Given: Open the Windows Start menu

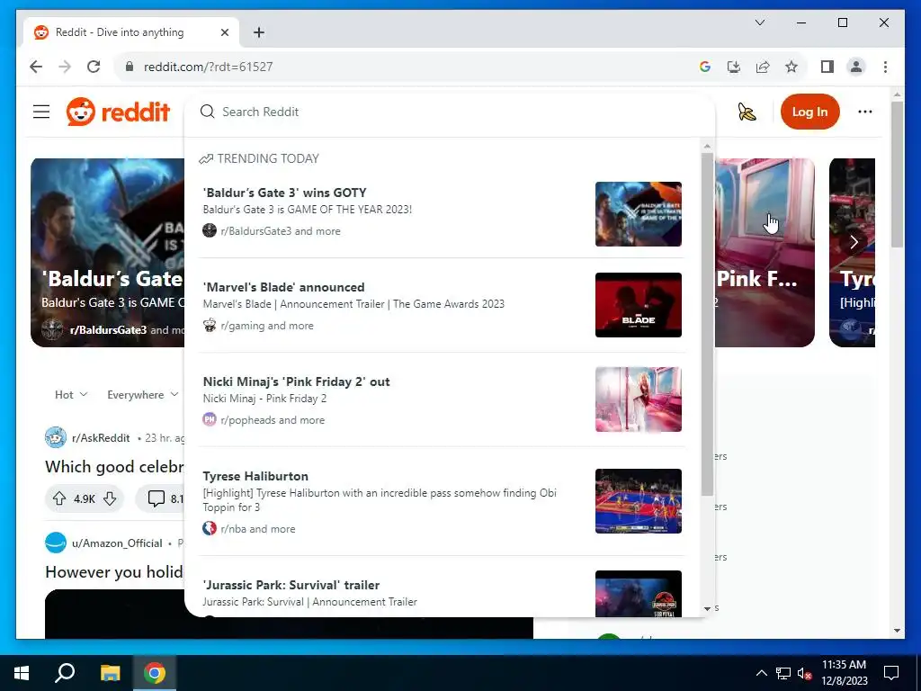Looking at the screenshot, I should pos(22,673).
